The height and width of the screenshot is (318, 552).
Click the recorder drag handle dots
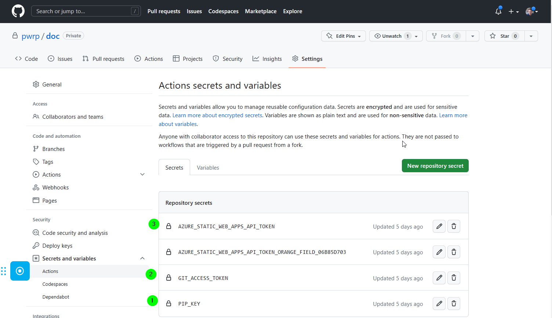coord(4,271)
